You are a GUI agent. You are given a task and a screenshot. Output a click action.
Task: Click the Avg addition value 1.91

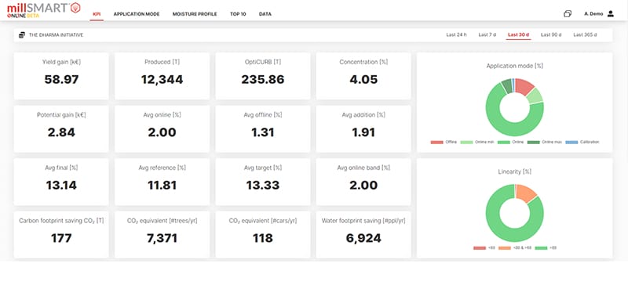[363, 132]
